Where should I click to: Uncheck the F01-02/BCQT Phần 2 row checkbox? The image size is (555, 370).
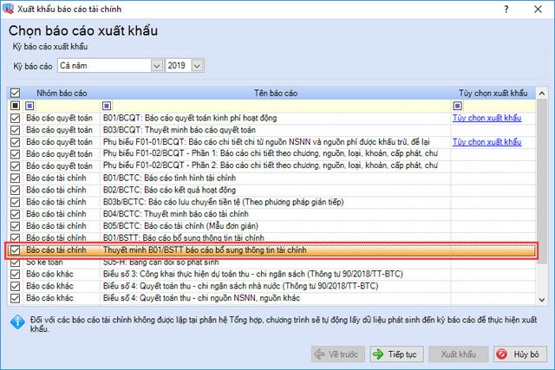pyautogui.click(x=15, y=166)
